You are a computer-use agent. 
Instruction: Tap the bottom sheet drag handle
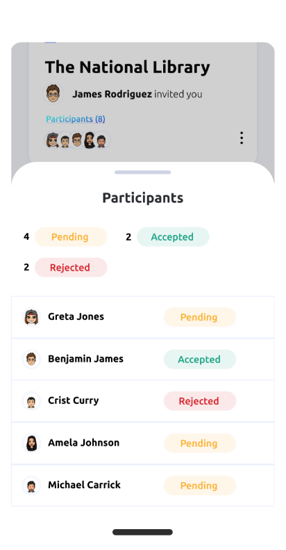(x=143, y=172)
